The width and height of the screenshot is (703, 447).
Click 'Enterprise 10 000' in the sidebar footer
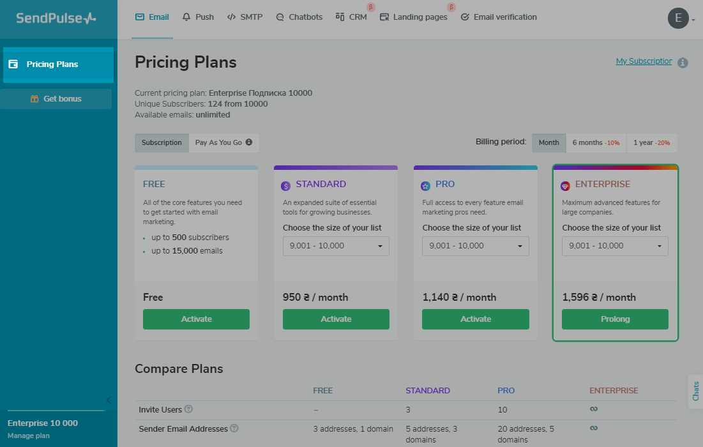43,423
